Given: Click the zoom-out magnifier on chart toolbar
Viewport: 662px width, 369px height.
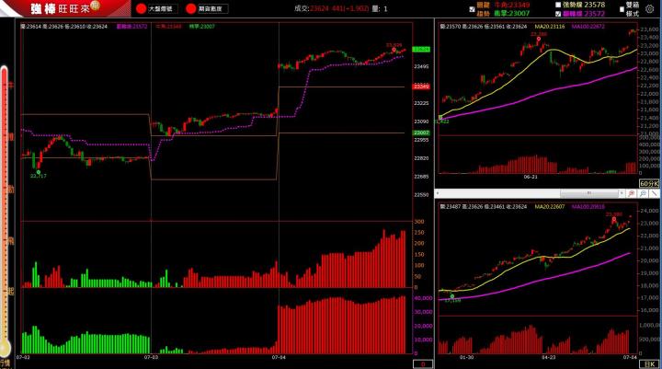Looking at the screenshot, I should click(643, 194).
